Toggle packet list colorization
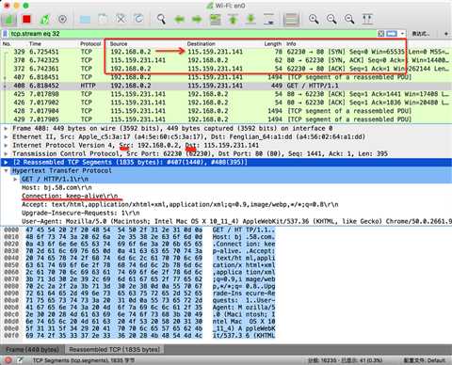 (291, 20)
